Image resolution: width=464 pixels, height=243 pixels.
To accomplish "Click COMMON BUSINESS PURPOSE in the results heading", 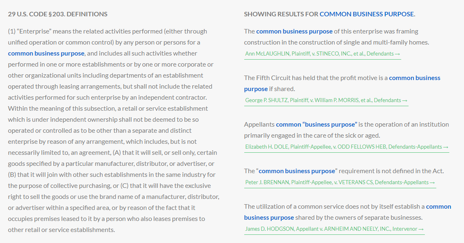I will click(x=367, y=14).
